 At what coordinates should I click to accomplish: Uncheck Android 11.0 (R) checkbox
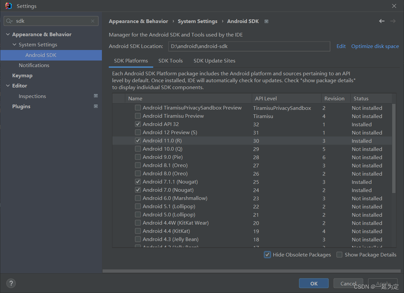pyautogui.click(x=138, y=140)
